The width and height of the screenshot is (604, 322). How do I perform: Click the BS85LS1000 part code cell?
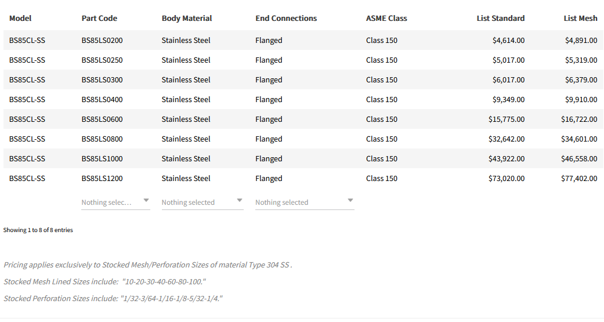[102, 158]
